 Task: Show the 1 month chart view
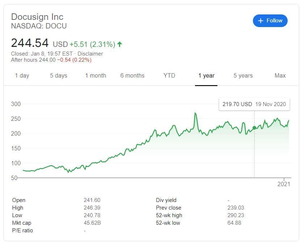pos(96,76)
